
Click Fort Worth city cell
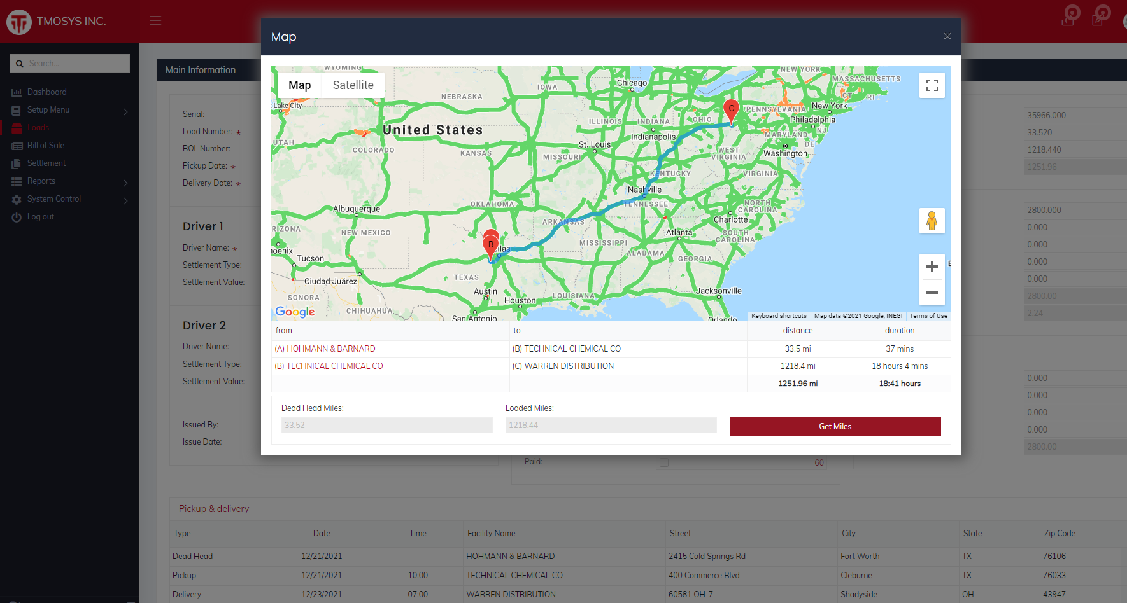[860, 557]
